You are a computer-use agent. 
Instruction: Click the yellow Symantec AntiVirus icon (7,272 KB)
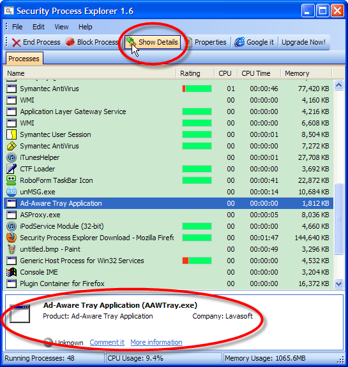[x=11, y=146]
